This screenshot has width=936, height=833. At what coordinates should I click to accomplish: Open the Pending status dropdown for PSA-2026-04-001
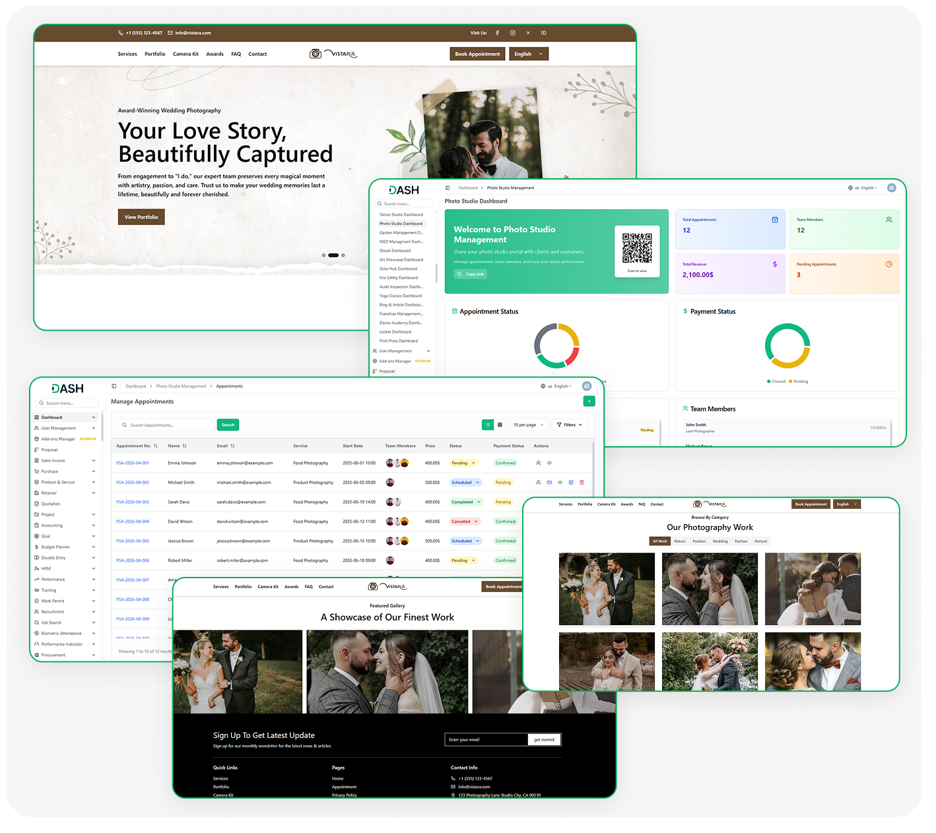coord(463,463)
